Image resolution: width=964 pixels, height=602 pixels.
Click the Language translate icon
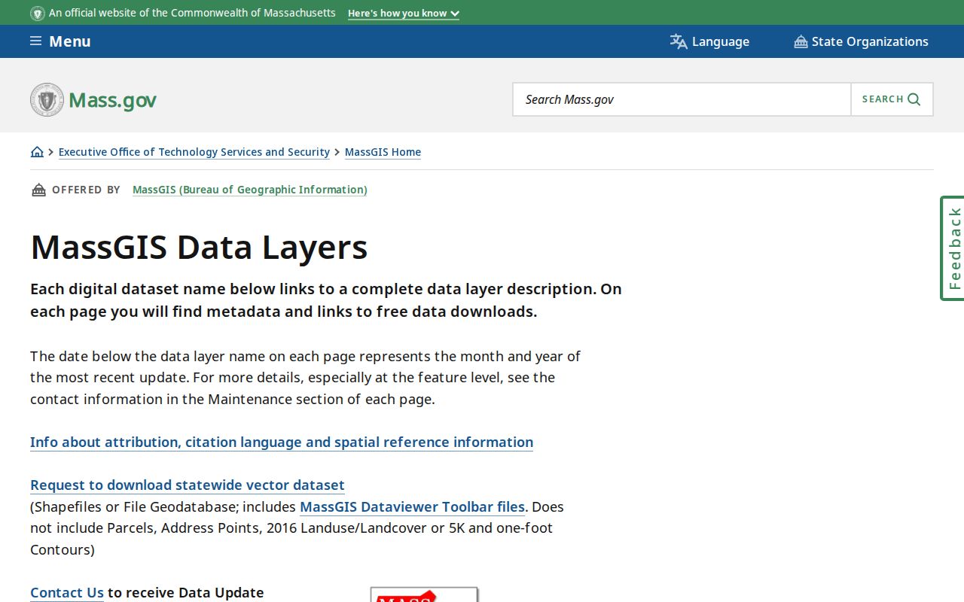tap(679, 41)
